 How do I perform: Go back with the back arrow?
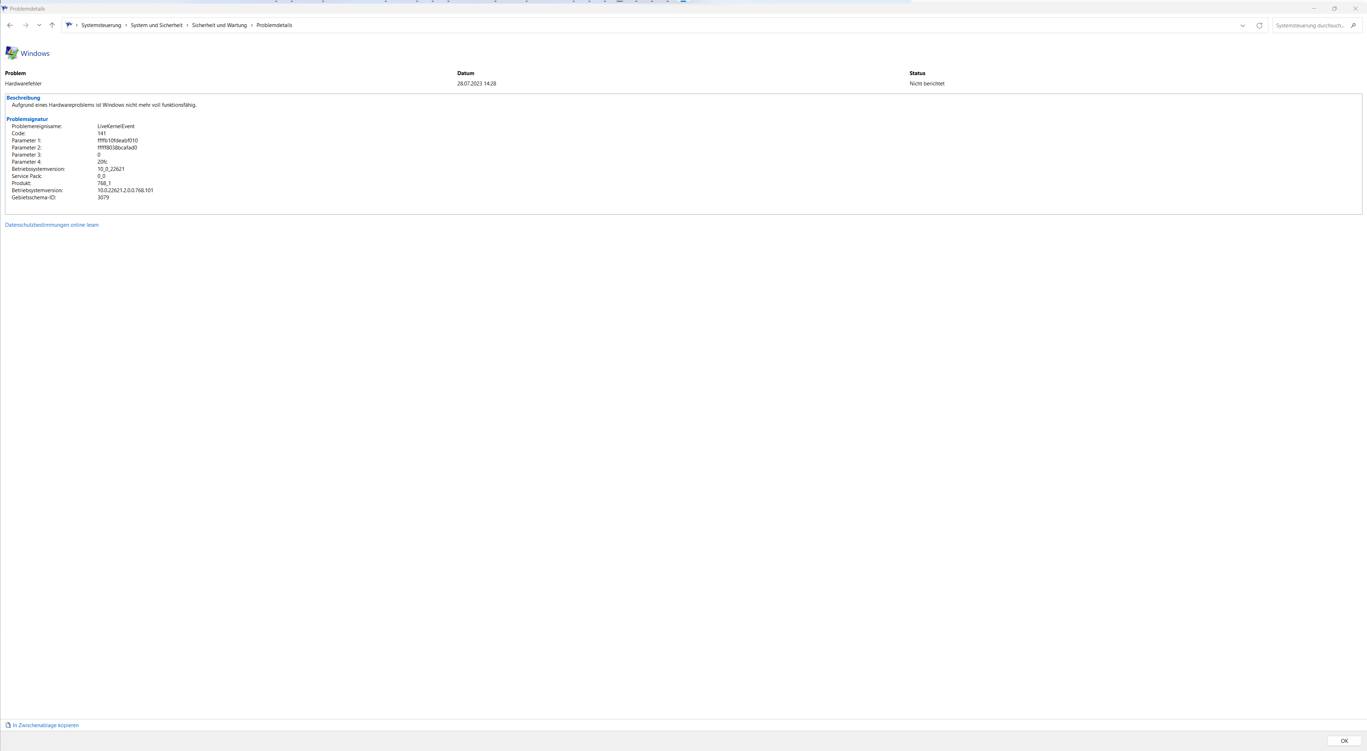(x=10, y=26)
